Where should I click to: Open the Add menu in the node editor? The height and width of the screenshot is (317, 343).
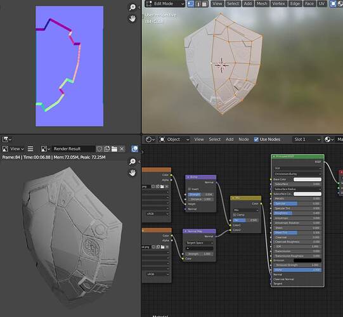point(230,139)
